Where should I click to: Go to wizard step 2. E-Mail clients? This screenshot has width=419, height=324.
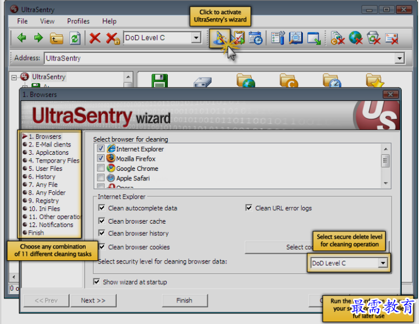tap(49, 144)
